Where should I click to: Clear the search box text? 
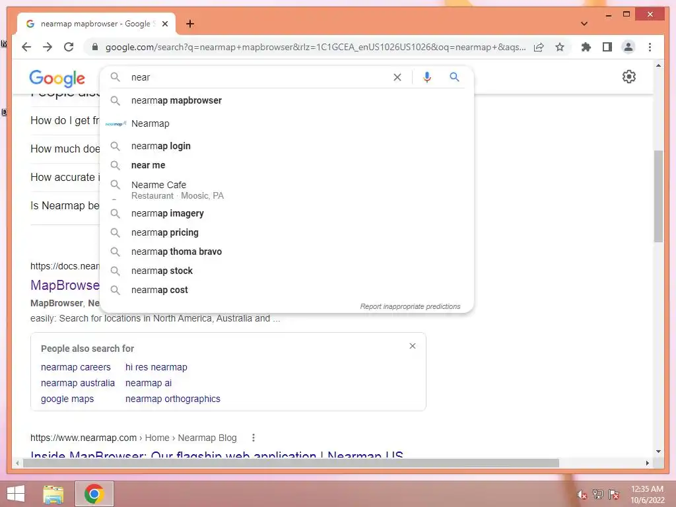click(x=397, y=77)
